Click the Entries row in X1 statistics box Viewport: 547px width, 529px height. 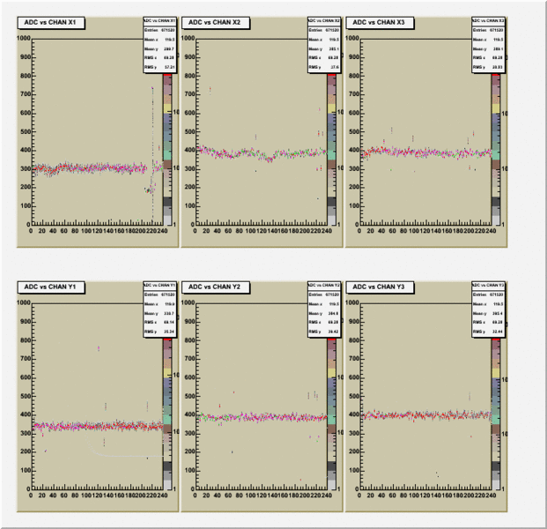tap(159, 30)
